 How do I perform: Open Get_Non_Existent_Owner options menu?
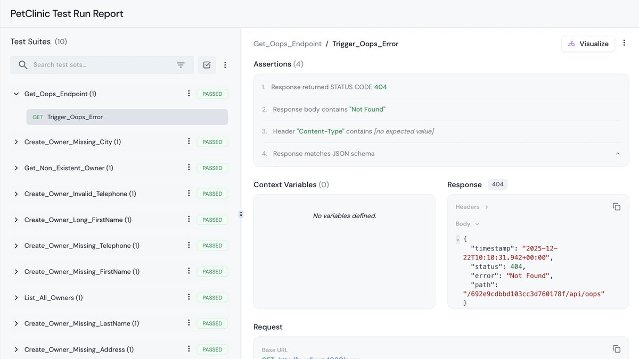189,168
